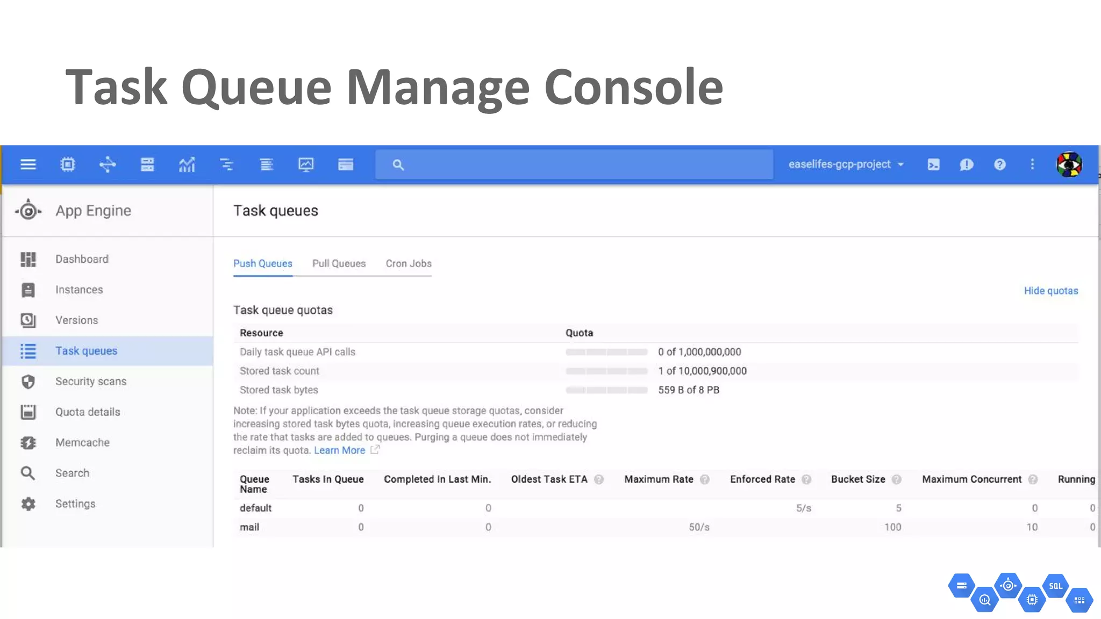Click the Hide quotas link
The height and width of the screenshot is (619, 1101).
click(x=1050, y=291)
